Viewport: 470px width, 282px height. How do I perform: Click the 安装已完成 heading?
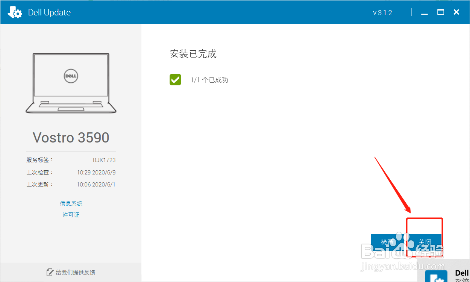tap(193, 54)
